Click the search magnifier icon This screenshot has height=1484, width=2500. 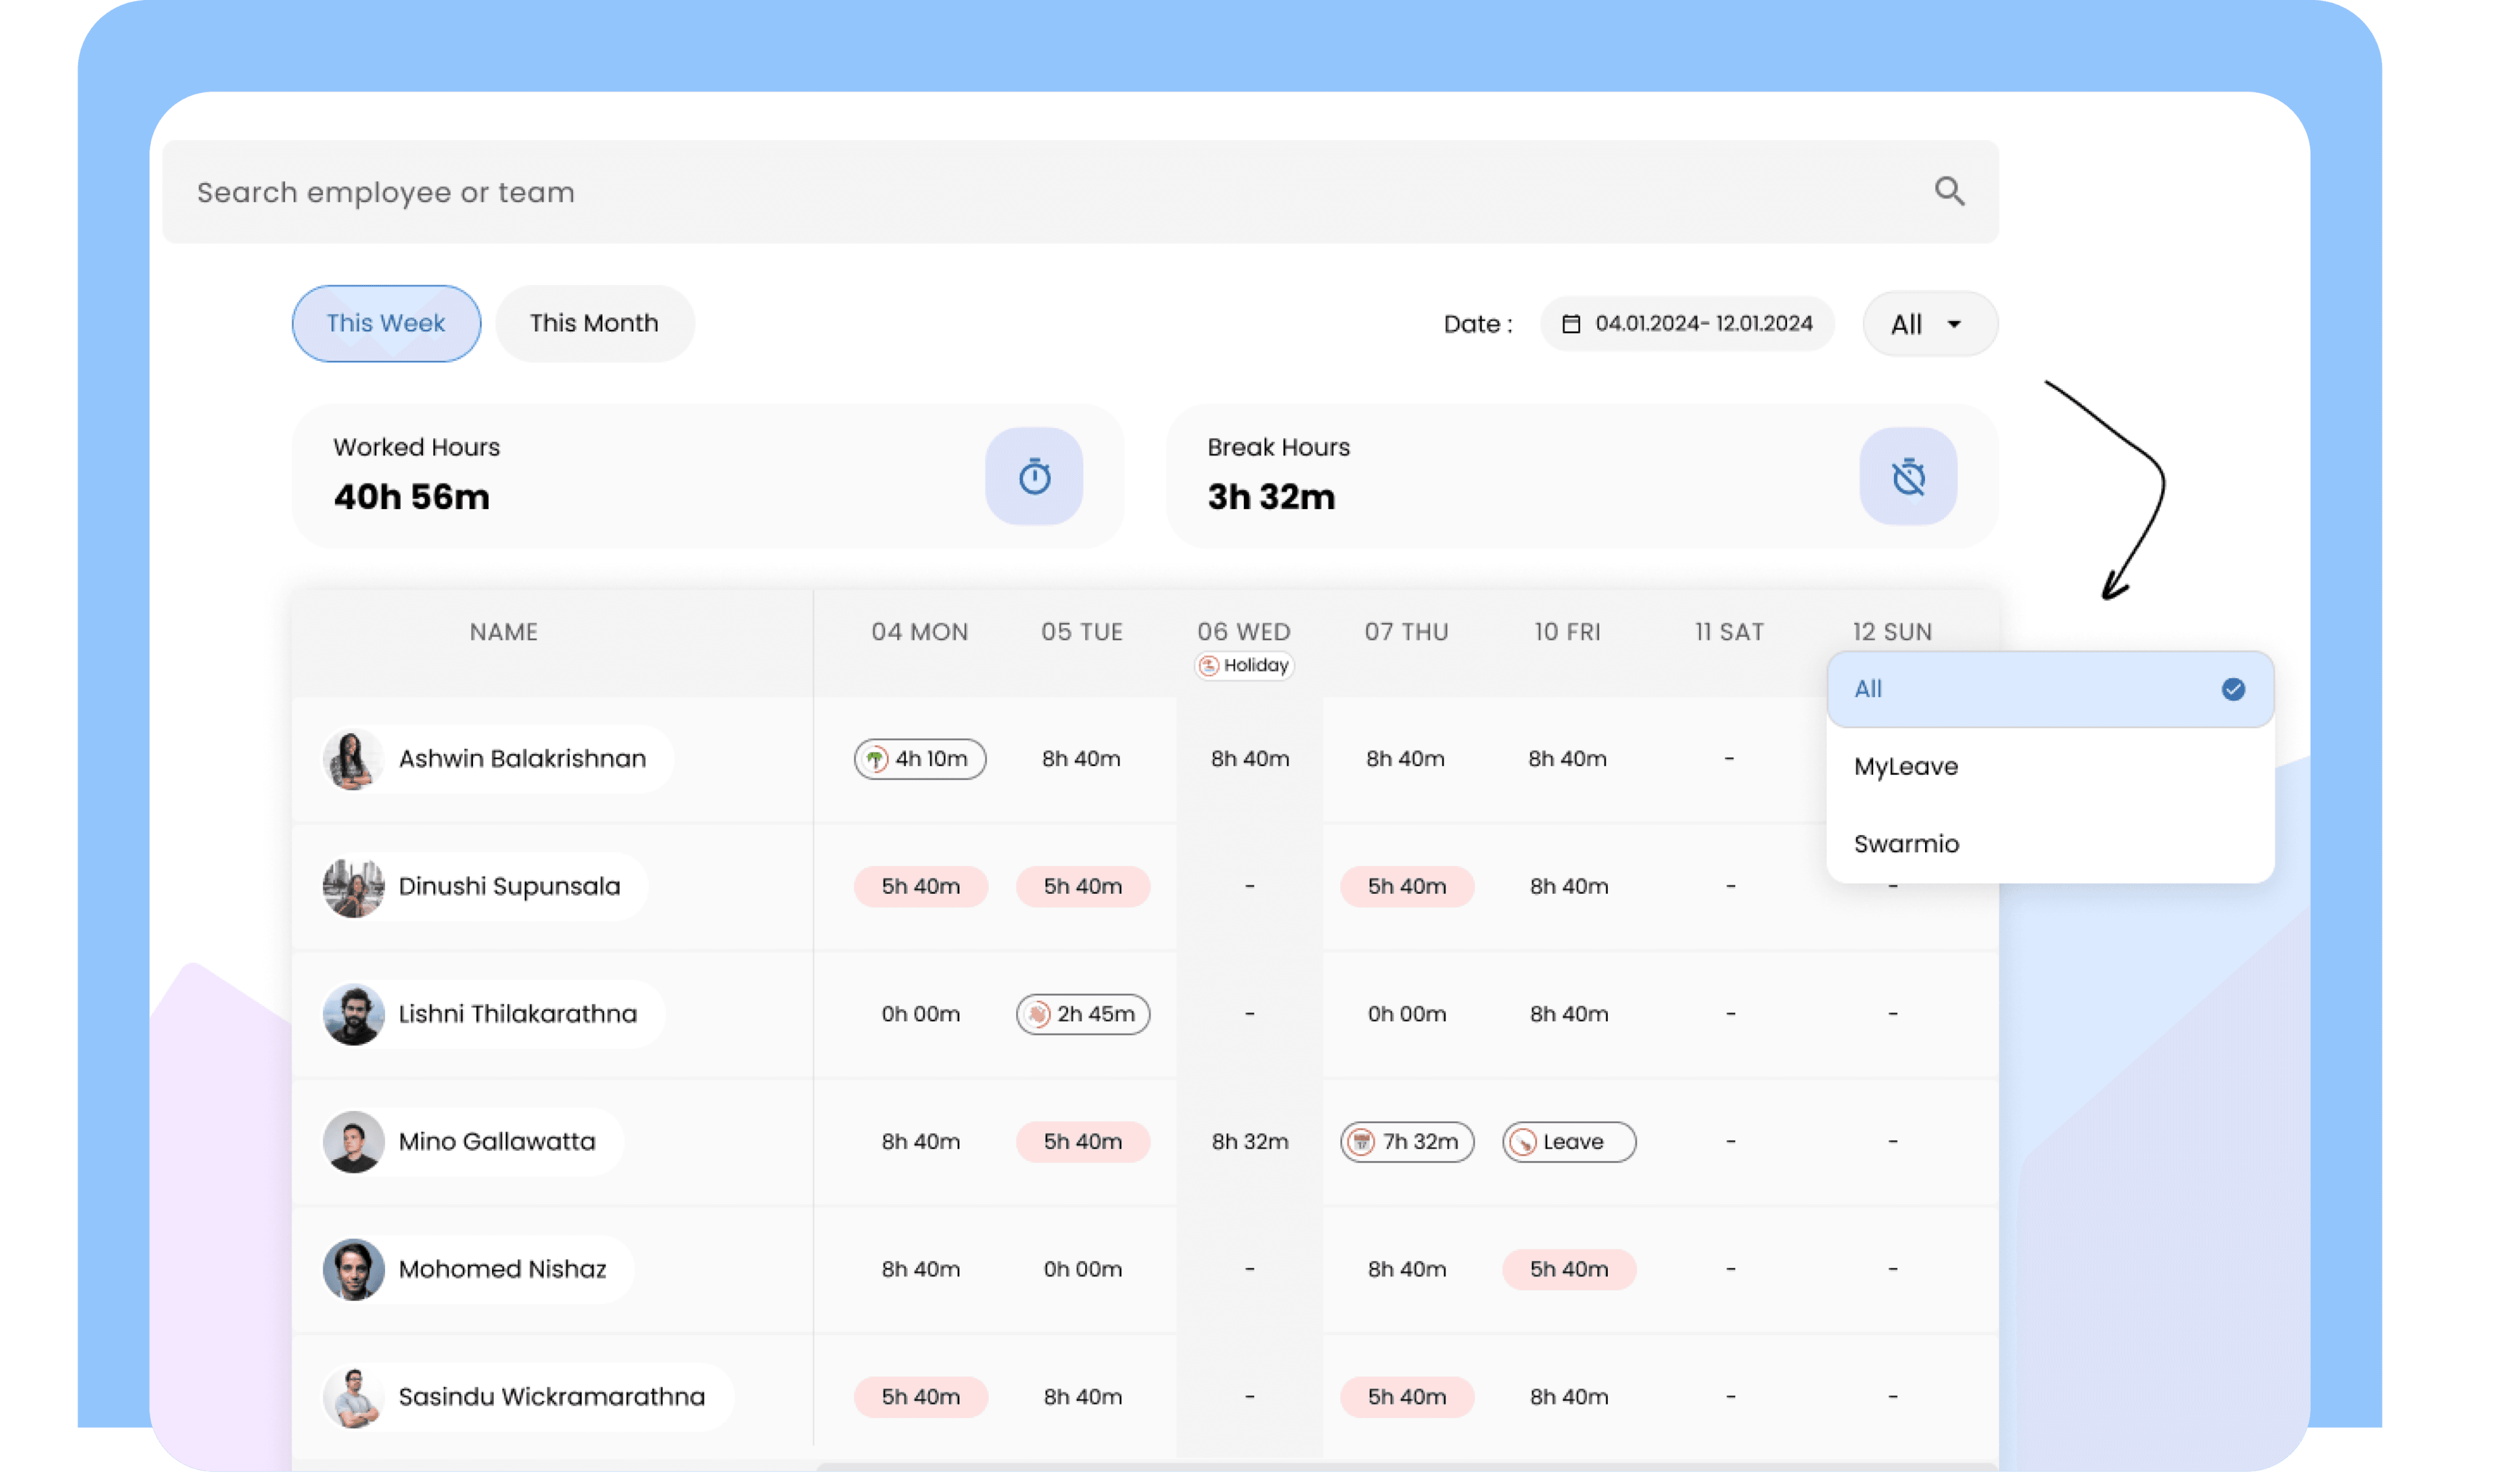(x=1949, y=191)
